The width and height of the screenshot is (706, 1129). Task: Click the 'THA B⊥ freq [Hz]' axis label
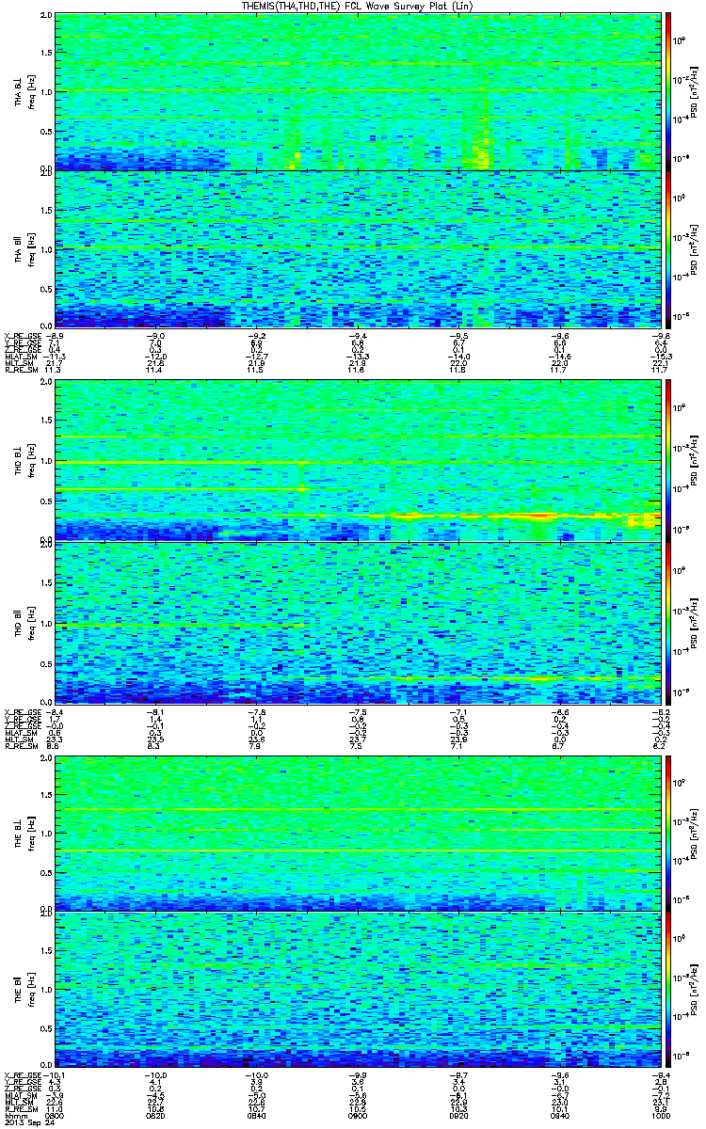[23, 92]
